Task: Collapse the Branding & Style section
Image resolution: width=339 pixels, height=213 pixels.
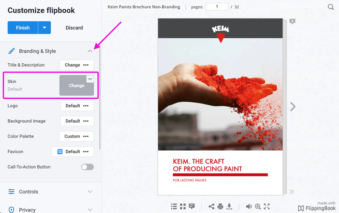Action: pyautogui.click(x=90, y=51)
